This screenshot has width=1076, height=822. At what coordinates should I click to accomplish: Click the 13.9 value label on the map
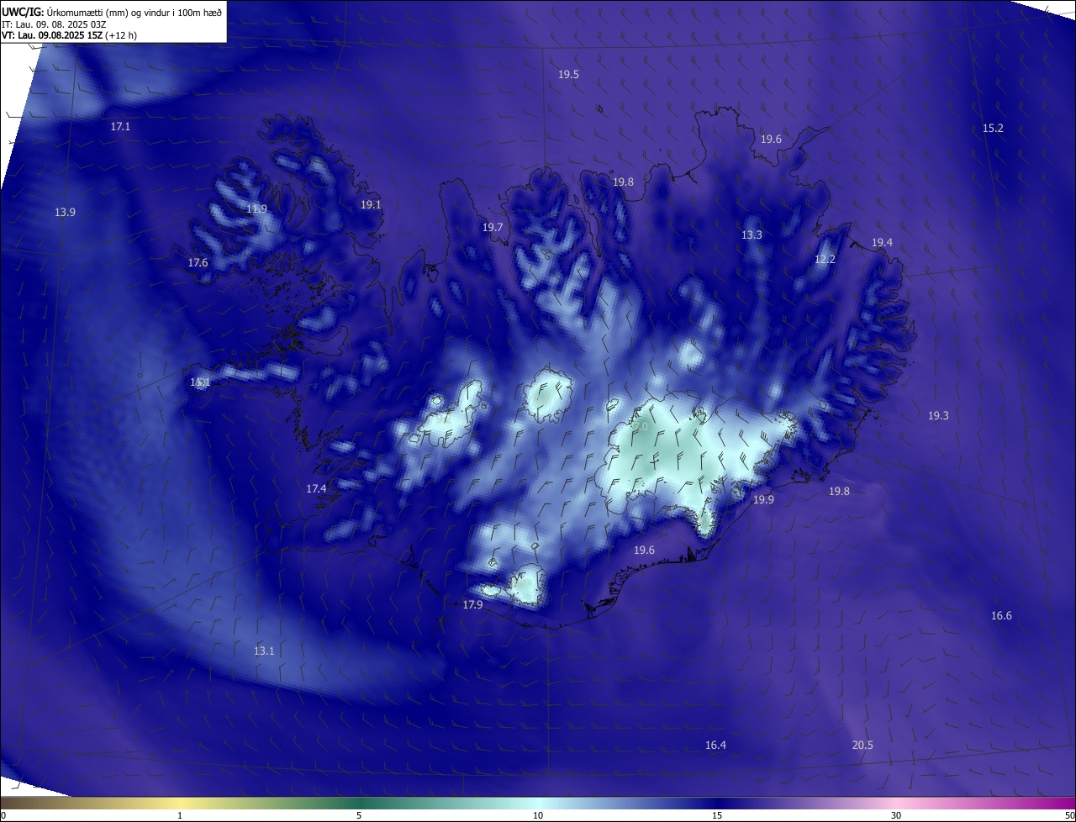[66, 213]
